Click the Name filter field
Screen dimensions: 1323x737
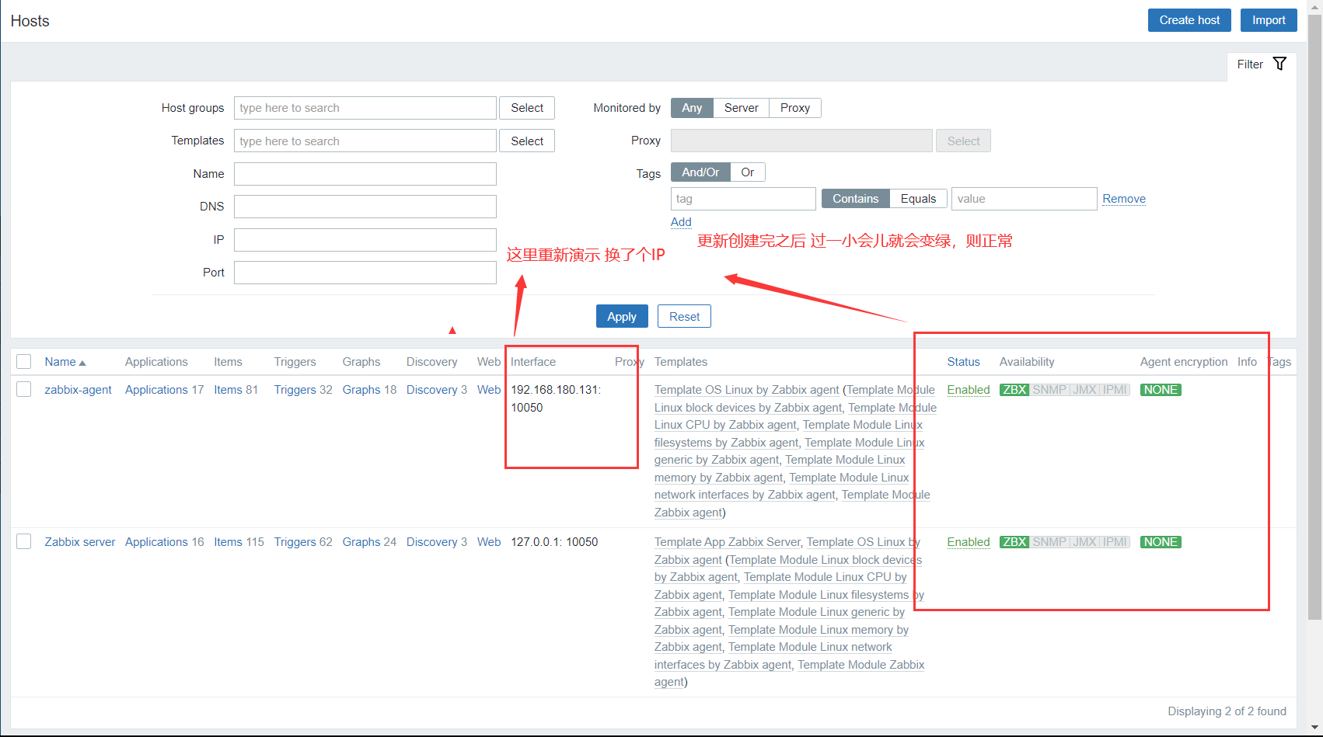(x=365, y=174)
